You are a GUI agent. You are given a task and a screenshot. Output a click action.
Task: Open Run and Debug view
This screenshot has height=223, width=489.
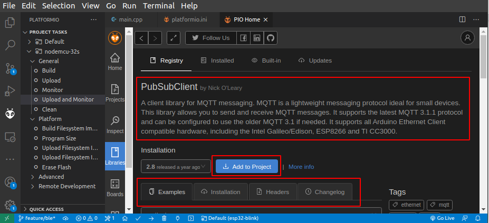click(10, 91)
